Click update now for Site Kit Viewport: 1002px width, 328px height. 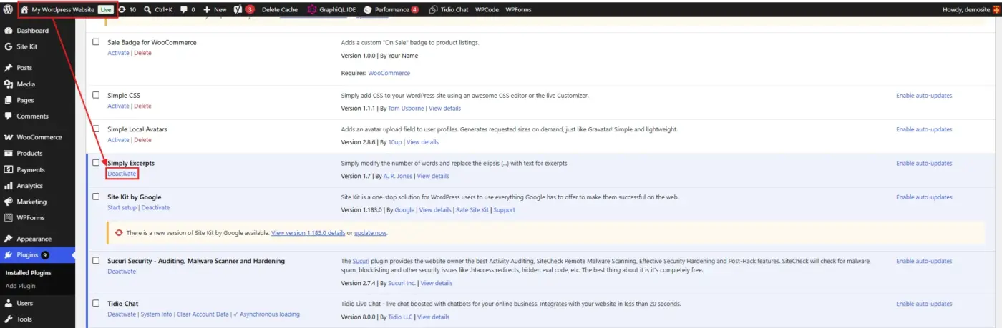(370, 233)
